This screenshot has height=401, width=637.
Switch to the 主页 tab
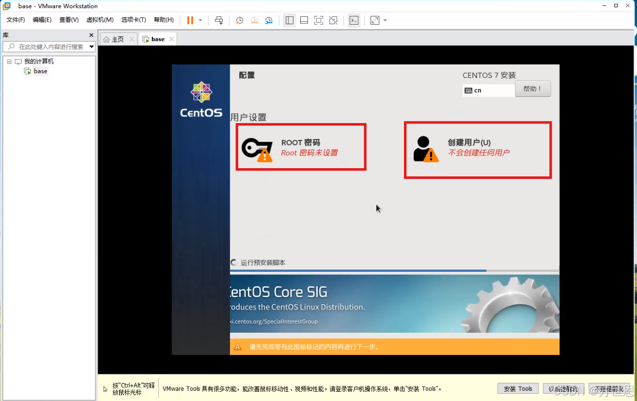118,39
